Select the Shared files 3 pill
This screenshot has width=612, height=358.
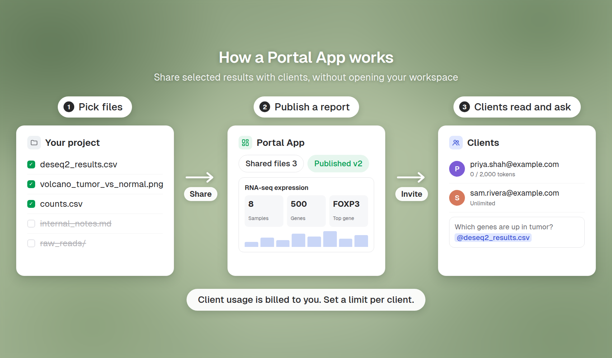(271, 163)
